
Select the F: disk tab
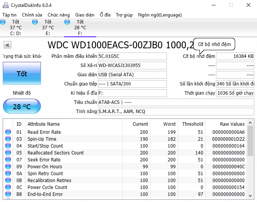coord(80,28)
